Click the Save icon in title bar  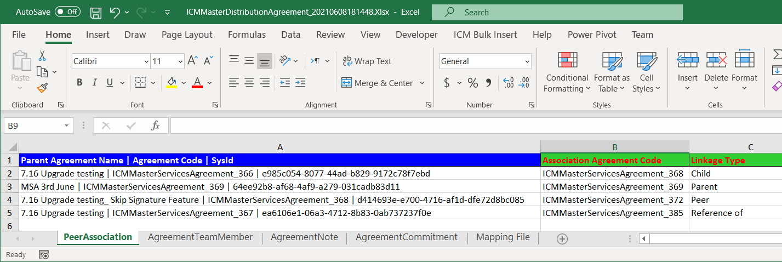[x=95, y=12]
